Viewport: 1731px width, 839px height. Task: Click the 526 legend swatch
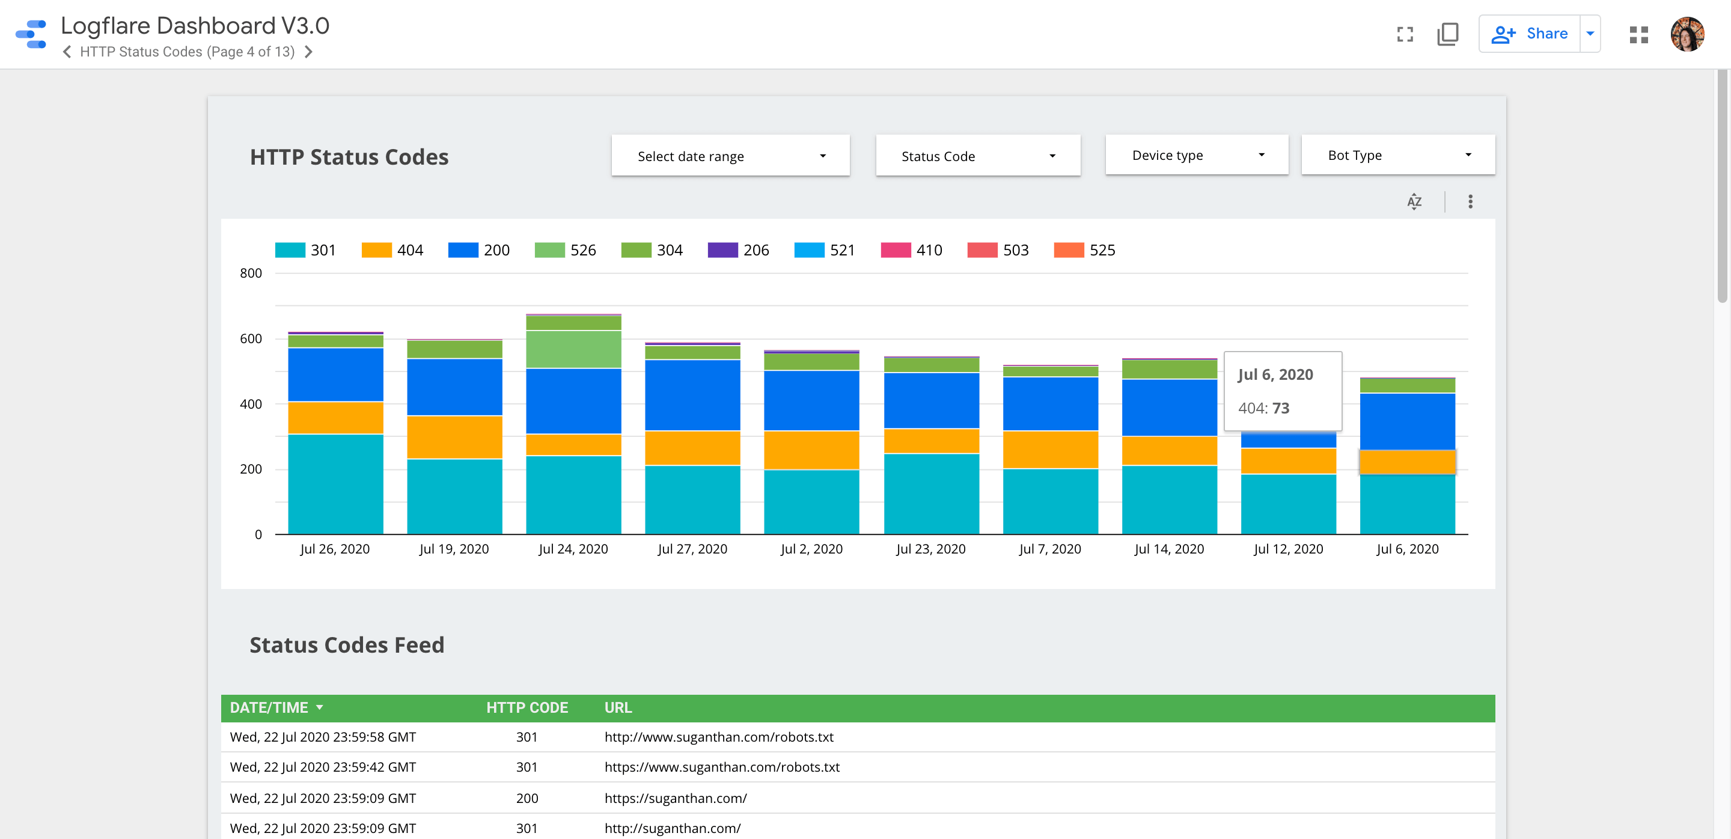(x=549, y=250)
